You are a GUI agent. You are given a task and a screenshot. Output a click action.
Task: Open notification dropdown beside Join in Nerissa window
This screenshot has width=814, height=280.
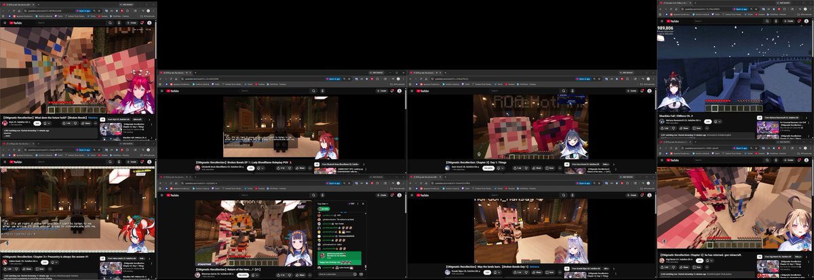coord(718,122)
